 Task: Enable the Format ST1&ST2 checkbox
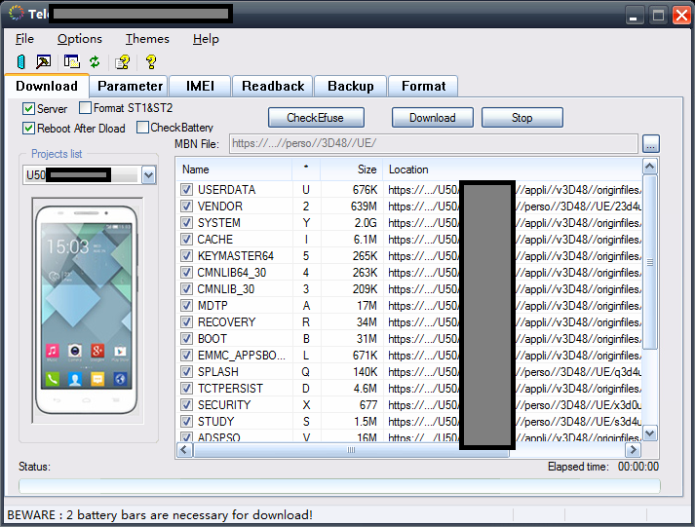[86, 108]
